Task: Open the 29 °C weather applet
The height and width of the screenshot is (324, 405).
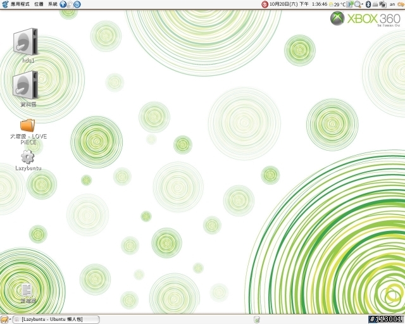Action: coord(337,4)
